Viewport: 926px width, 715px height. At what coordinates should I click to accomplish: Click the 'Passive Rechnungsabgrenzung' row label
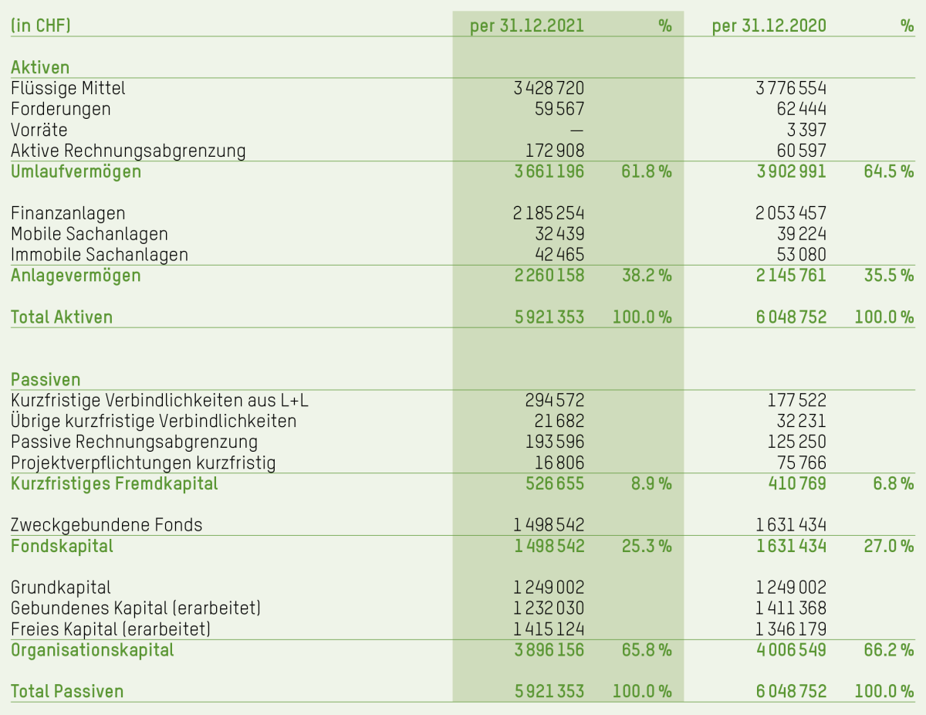click(x=134, y=442)
